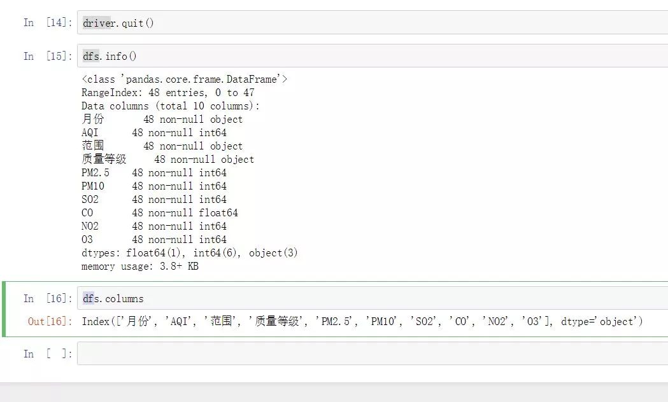Click the O3 column info row

(154, 240)
